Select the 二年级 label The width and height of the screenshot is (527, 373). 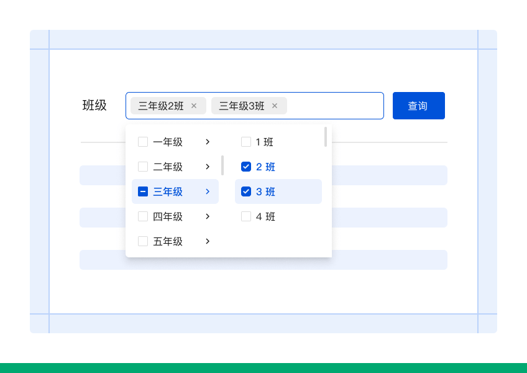coord(168,167)
